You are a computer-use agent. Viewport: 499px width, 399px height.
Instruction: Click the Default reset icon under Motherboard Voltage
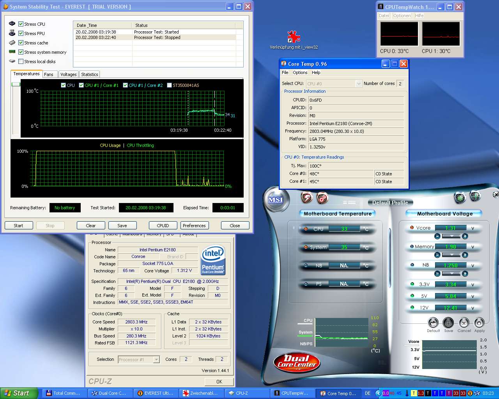[433, 323]
